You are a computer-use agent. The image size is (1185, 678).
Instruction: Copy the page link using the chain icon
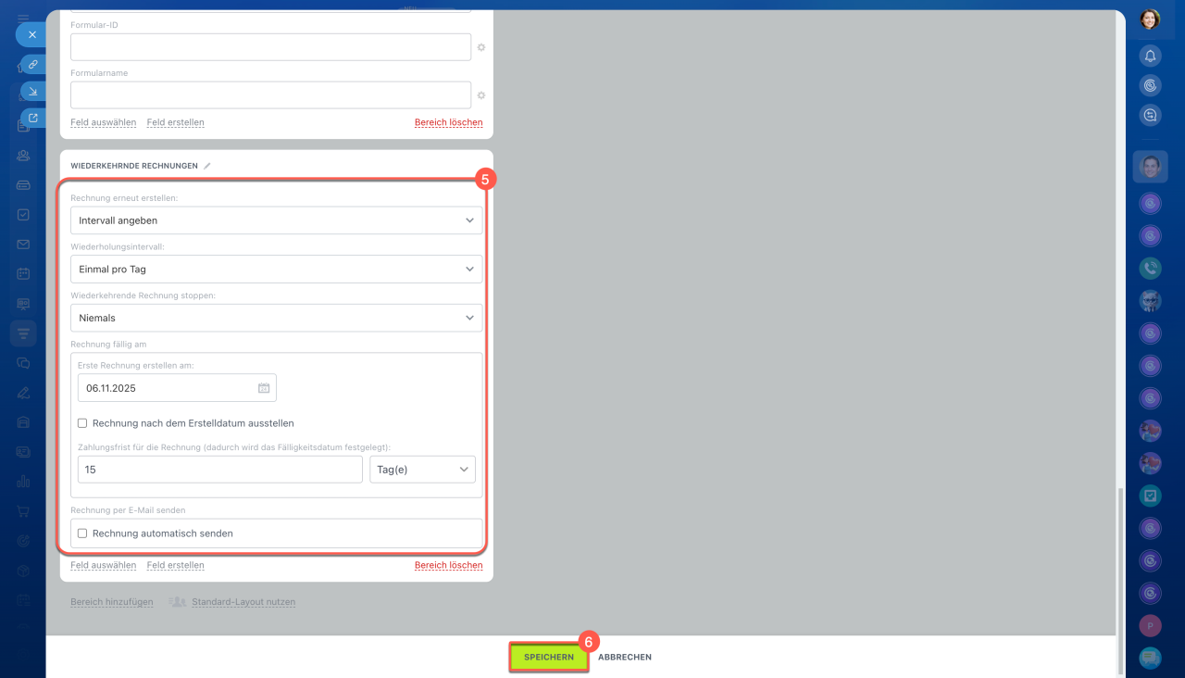point(33,65)
